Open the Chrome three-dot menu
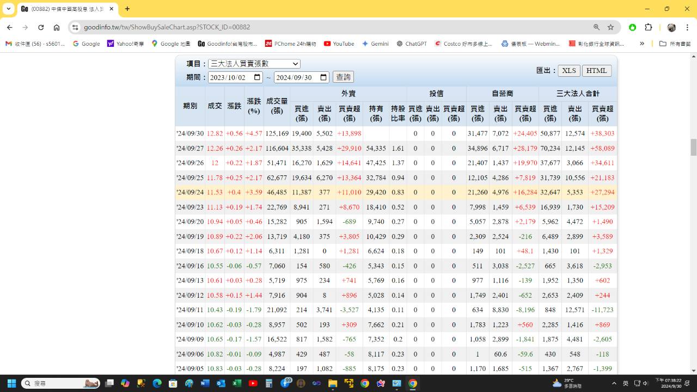Image resolution: width=697 pixels, height=392 pixels. point(688,27)
